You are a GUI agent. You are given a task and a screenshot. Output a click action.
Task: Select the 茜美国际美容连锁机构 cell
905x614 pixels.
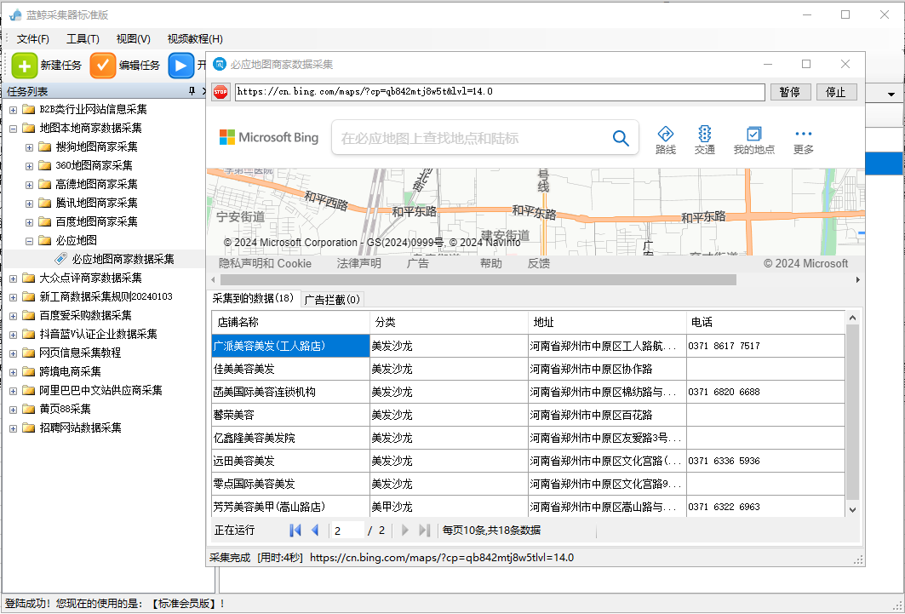(291, 393)
